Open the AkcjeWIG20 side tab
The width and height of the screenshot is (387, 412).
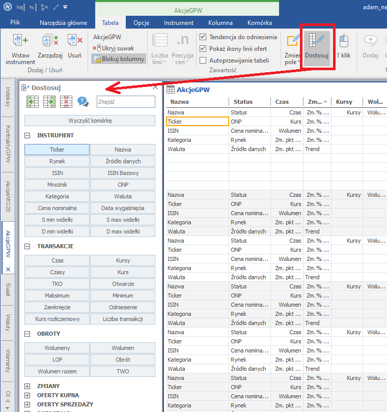pyautogui.click(x=8, y=196)
